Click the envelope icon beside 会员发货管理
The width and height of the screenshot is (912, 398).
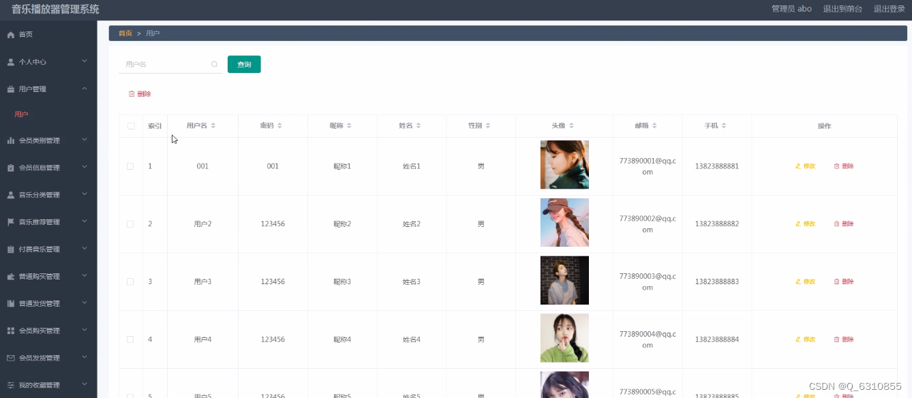tap(11, 358)
